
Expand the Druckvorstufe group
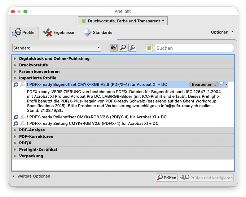click(15, 65)
